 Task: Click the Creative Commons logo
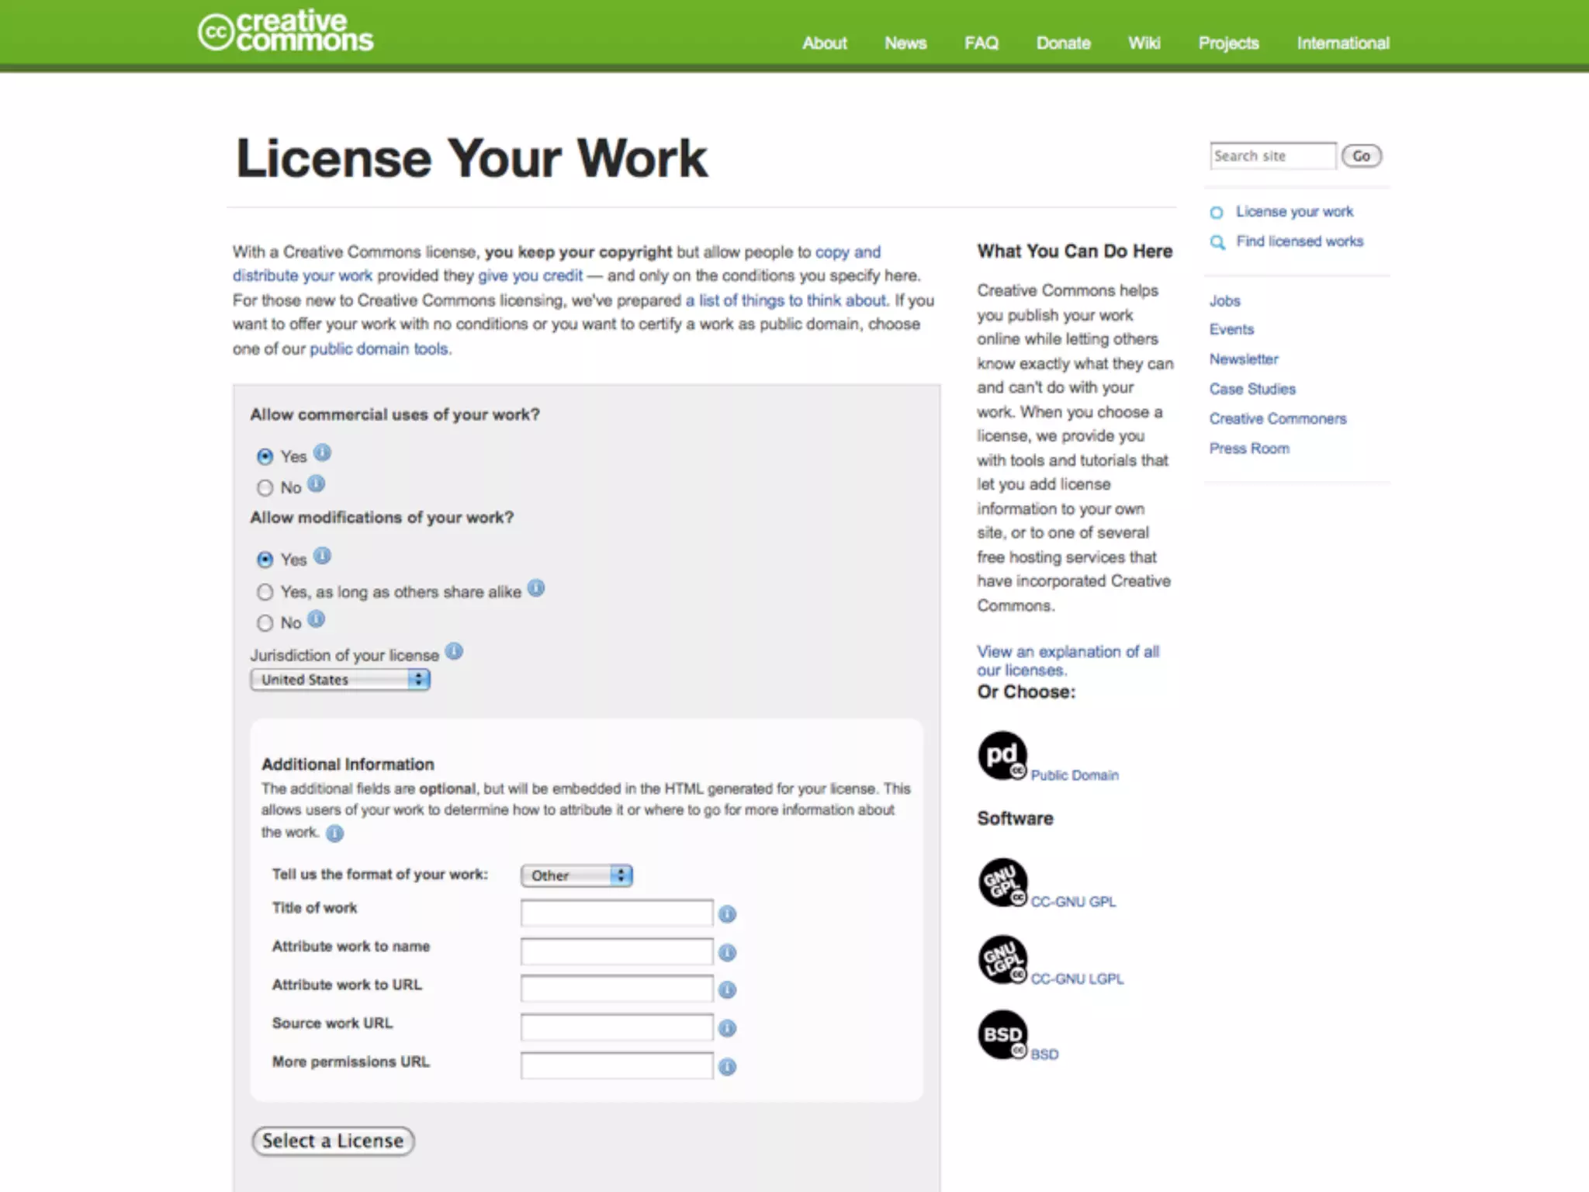click(286, 33)
